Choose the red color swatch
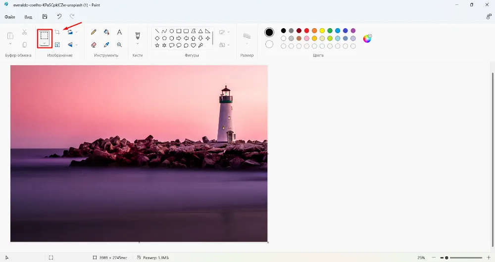The width and height of the screenshot is (495, 262). [x=306, y=31]
